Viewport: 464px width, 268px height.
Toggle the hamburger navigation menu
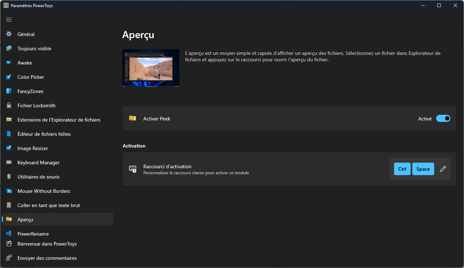[9, 20]
